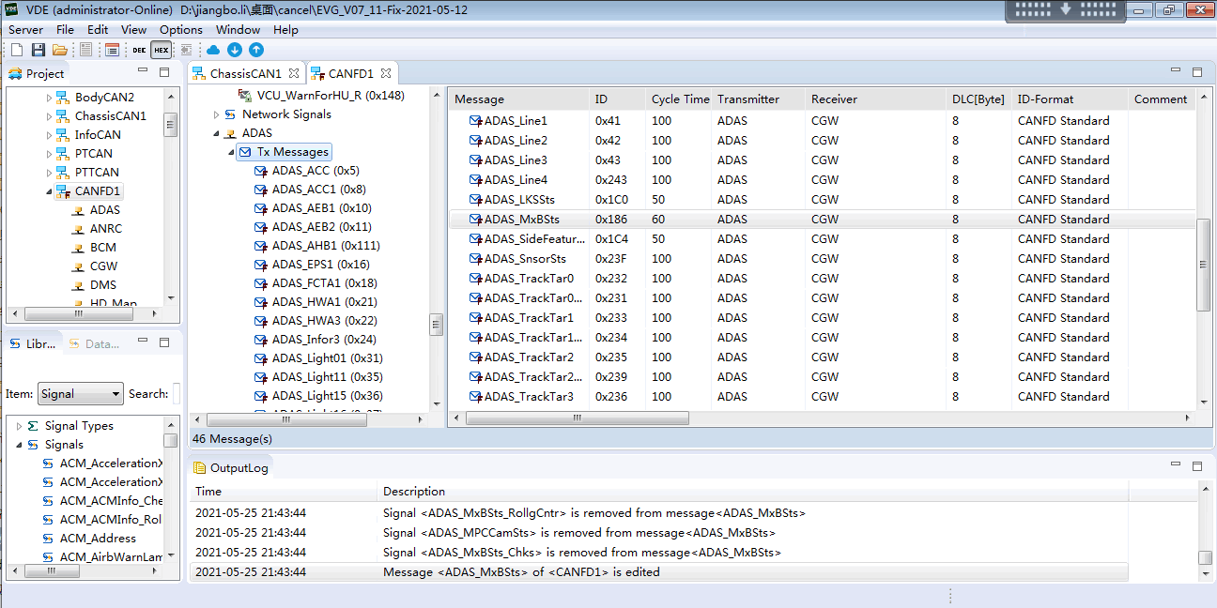Minimize the Project panel view
The image size is (1217, 608).
coord(143,71)
